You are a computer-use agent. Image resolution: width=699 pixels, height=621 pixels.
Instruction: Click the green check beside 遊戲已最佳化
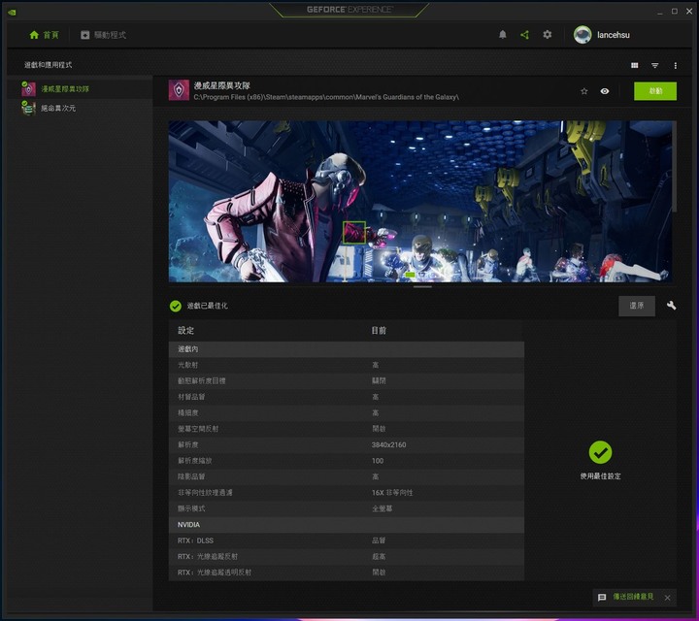[175, 306]
